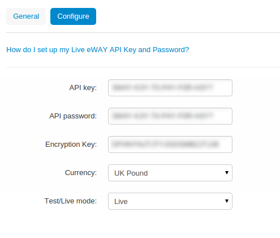The height and width of the screenshot is (238, 280).
Task: Select the Configure tab
Action: coord(73,16)
